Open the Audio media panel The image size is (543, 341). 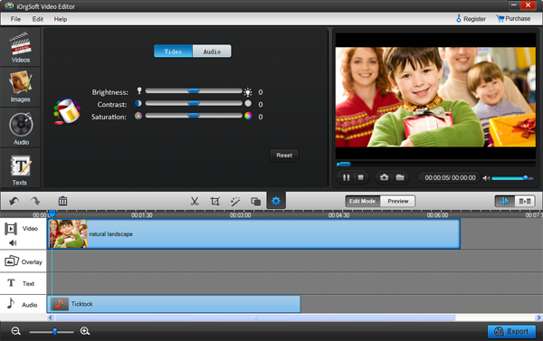point(21,128)
